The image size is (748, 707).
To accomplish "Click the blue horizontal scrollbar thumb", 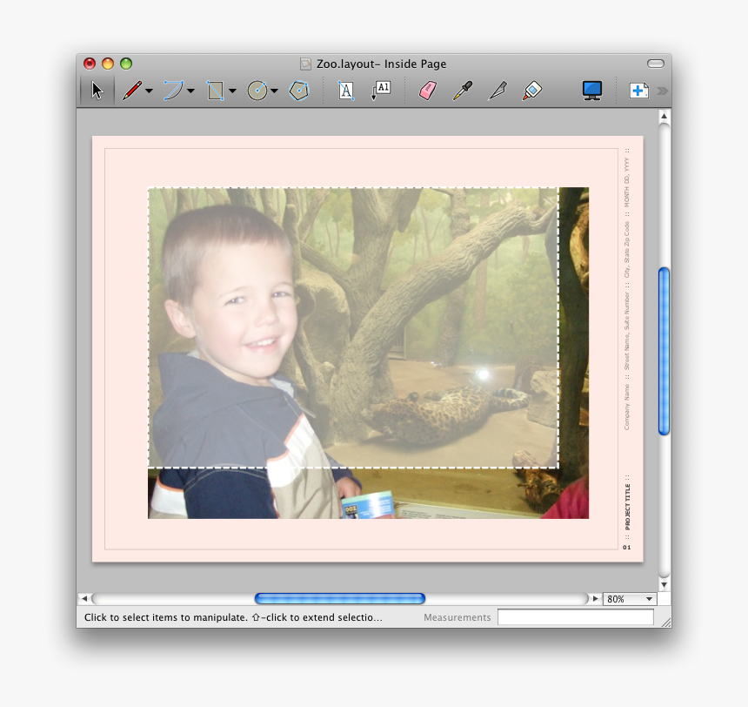I will [x=340, y=598].
